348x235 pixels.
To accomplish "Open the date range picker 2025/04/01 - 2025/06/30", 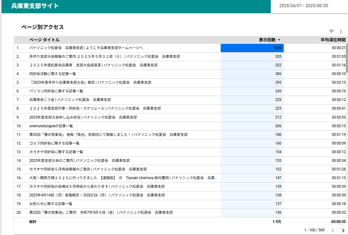I will pyautogui.click(x=304, y=6).
